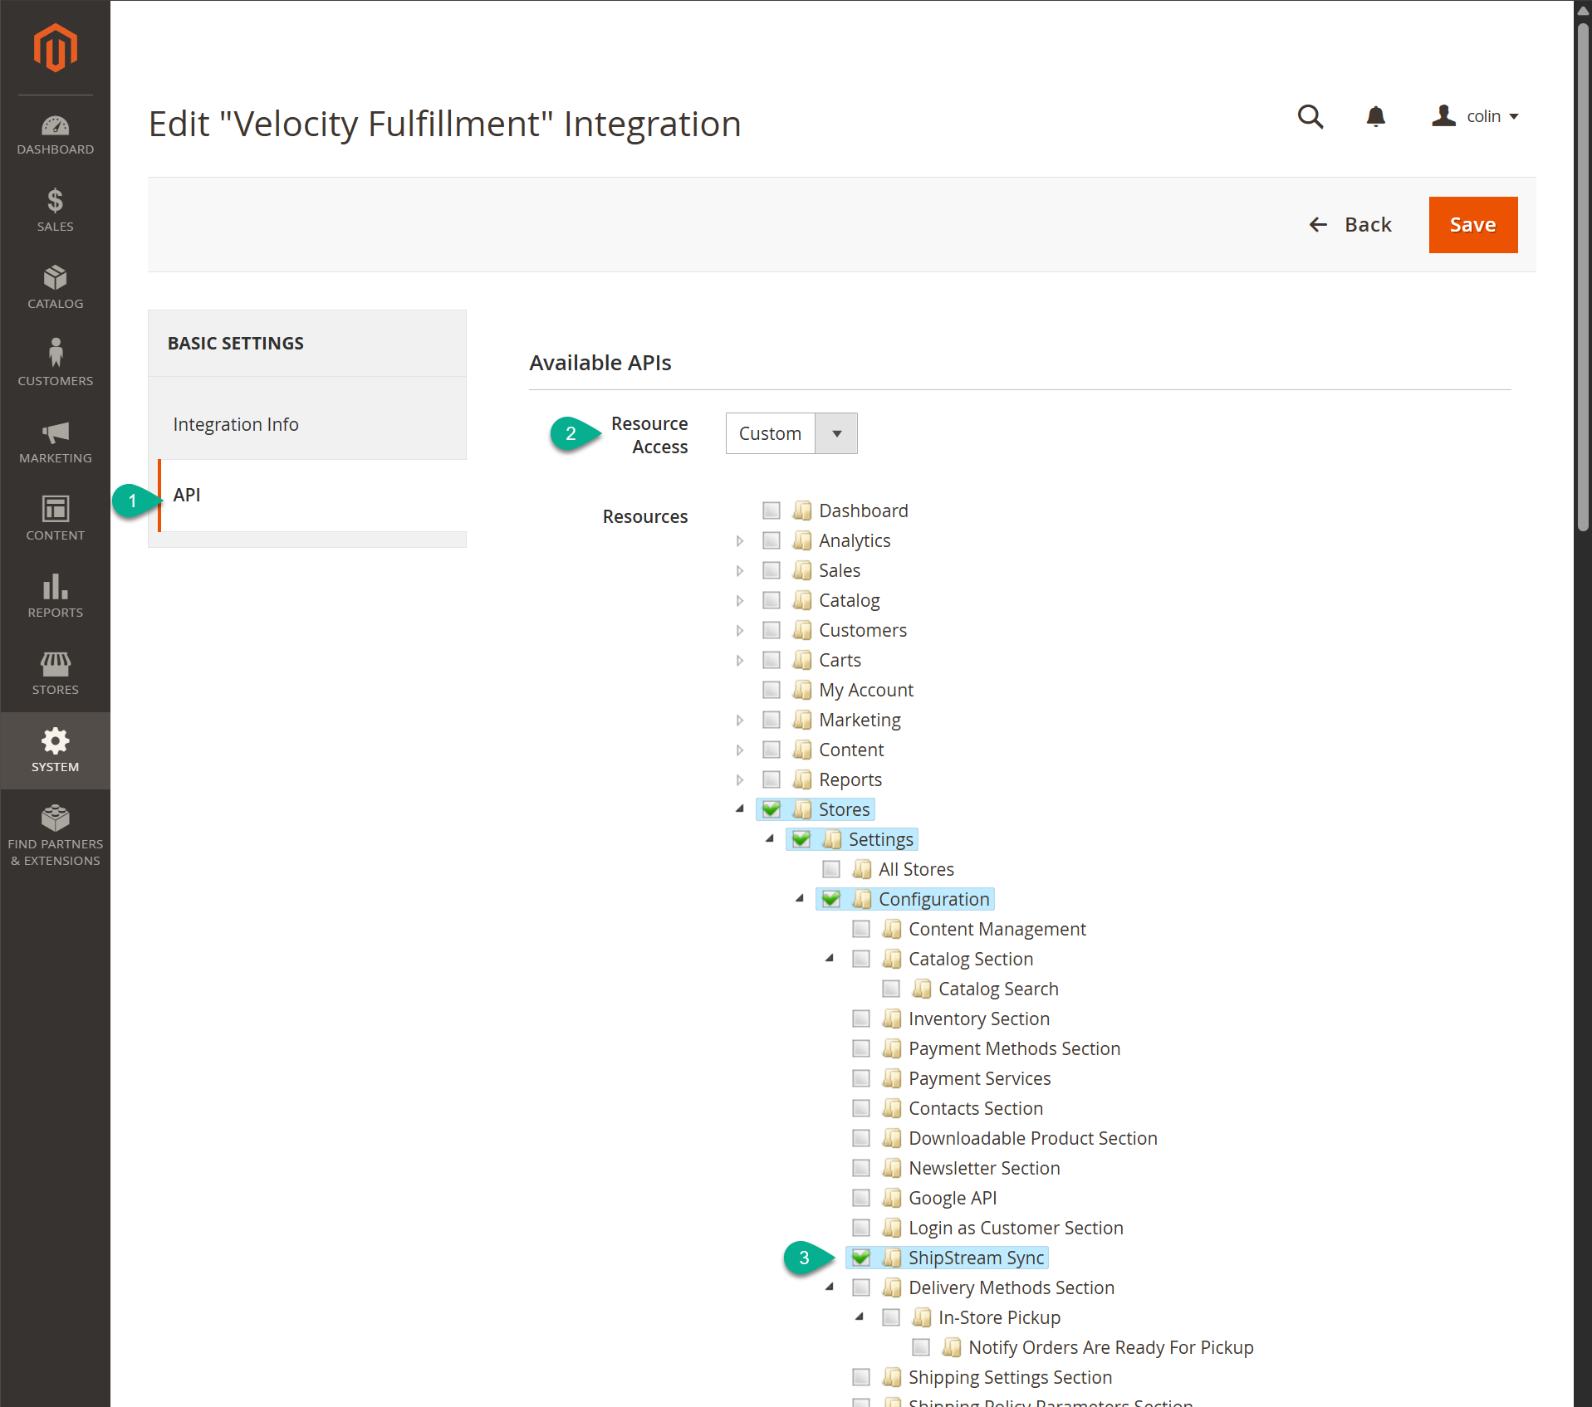This screenshot has width=1592, height=1407.
Task: Collapse the Stores tree node
Action: [740, 809]
